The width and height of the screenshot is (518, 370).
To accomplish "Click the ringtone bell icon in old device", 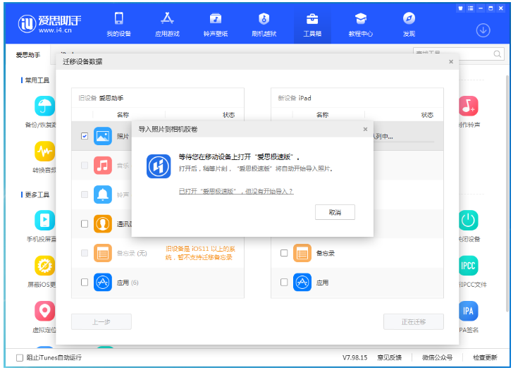I will (103, 195).
